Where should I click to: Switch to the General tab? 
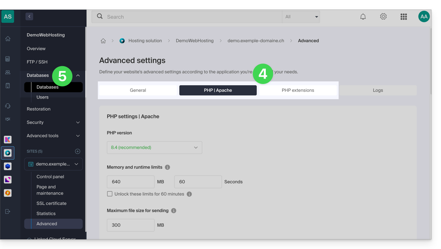click(138, 90)
